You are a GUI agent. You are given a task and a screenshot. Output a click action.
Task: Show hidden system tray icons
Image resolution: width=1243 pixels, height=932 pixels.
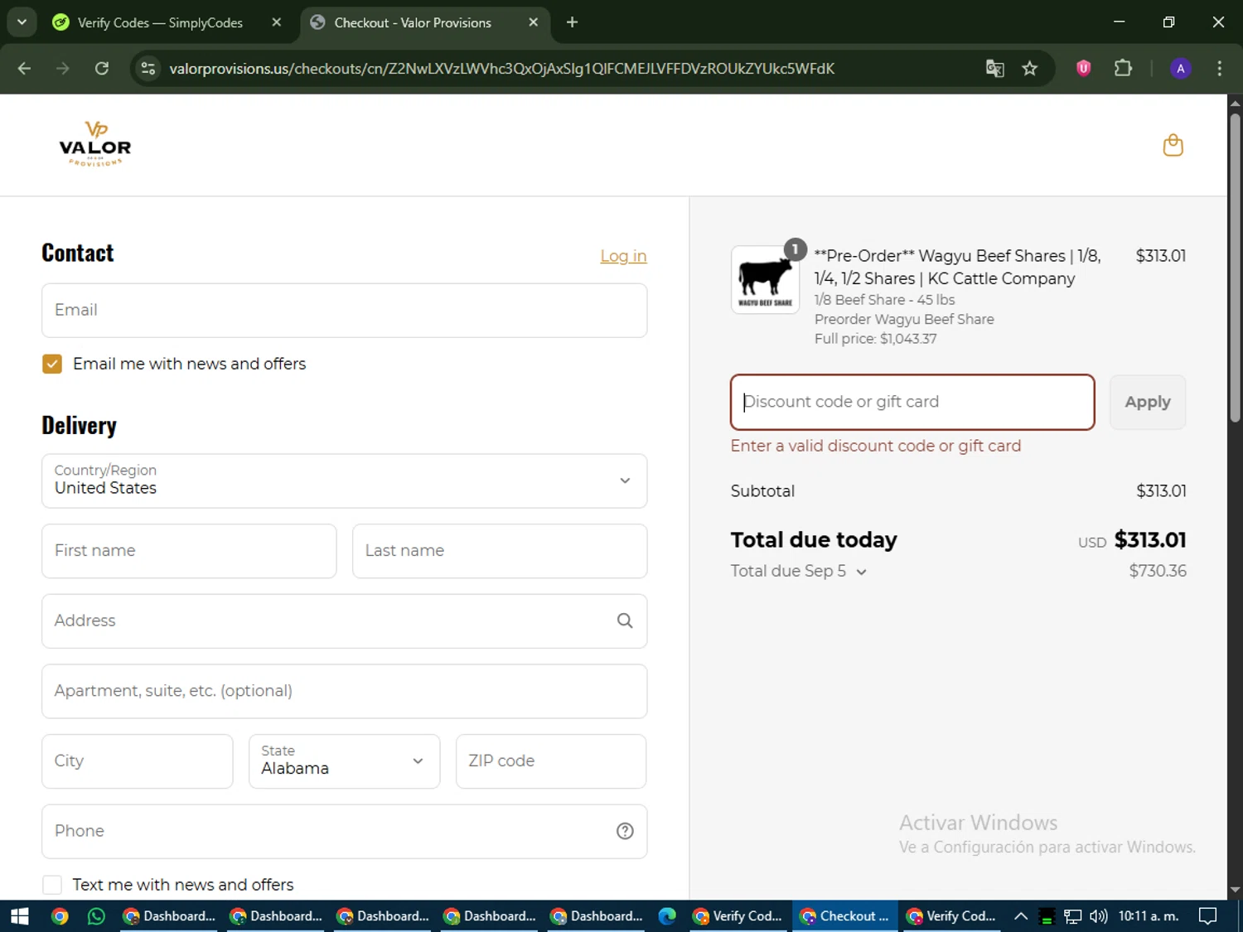(1021, 915)
